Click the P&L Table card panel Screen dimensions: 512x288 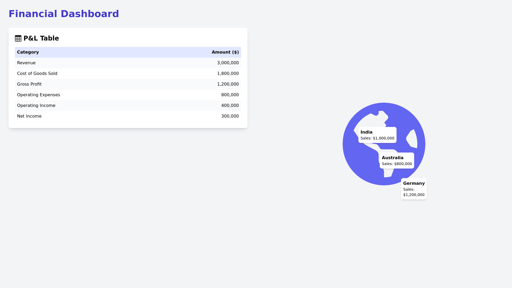128,77
